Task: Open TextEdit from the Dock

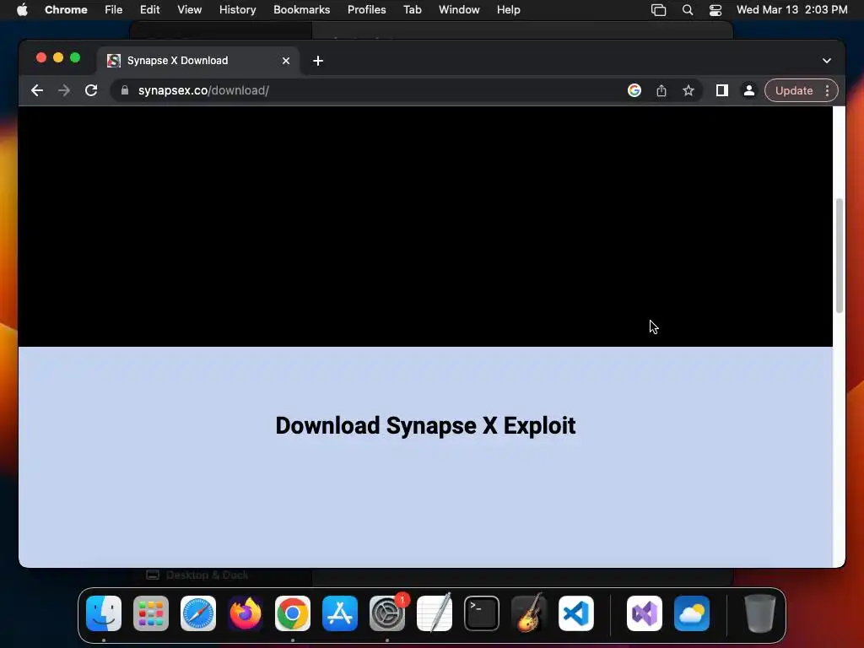Action: tap(435, 613)
